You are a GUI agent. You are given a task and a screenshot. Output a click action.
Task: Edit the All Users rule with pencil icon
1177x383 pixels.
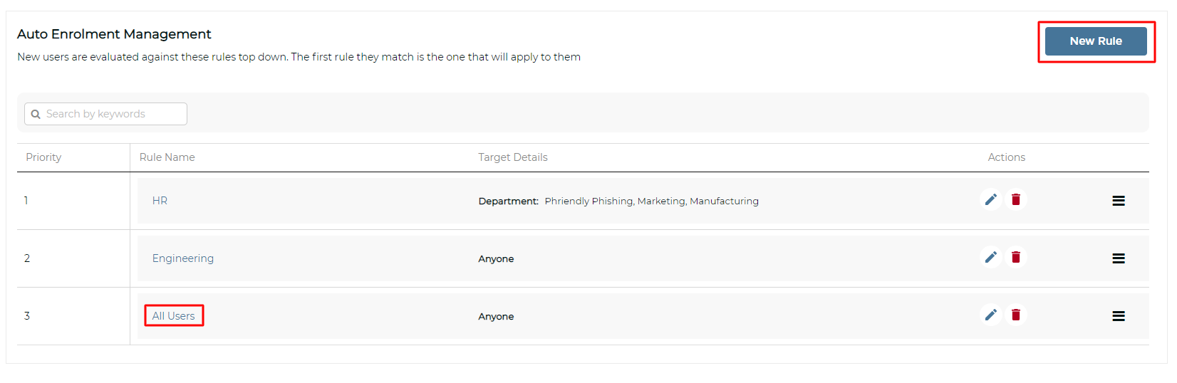click(990, 315)
